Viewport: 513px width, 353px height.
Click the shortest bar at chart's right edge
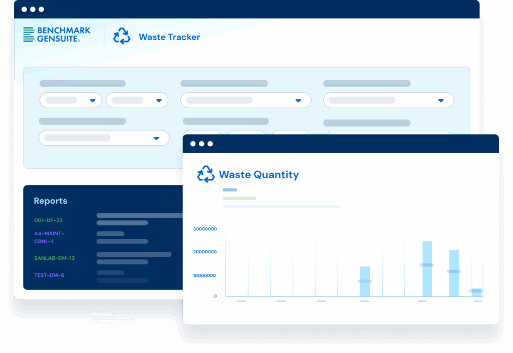coord(476,291)
